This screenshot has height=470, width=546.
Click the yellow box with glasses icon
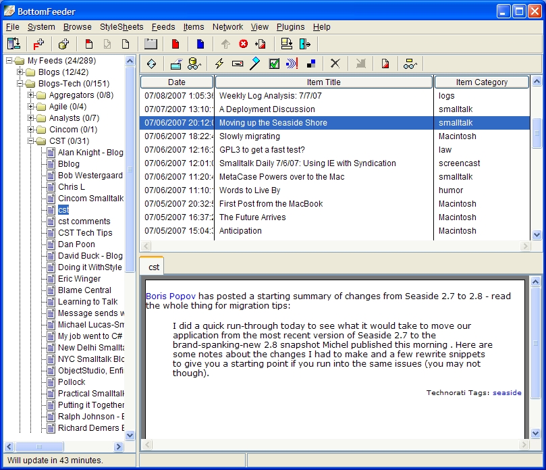410,63
